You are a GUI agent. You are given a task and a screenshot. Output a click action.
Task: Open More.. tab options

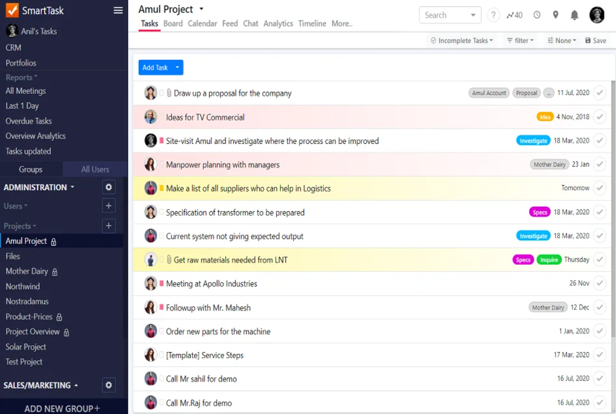tap(342, 23)
